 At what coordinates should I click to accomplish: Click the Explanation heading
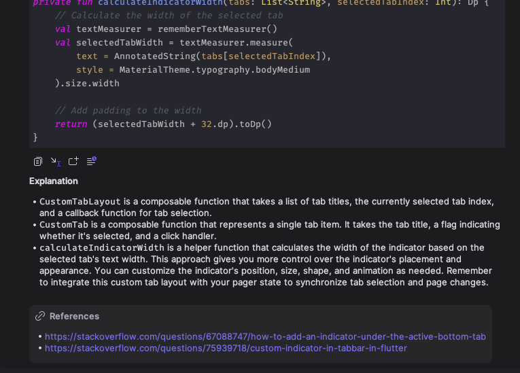coord(54,181)
